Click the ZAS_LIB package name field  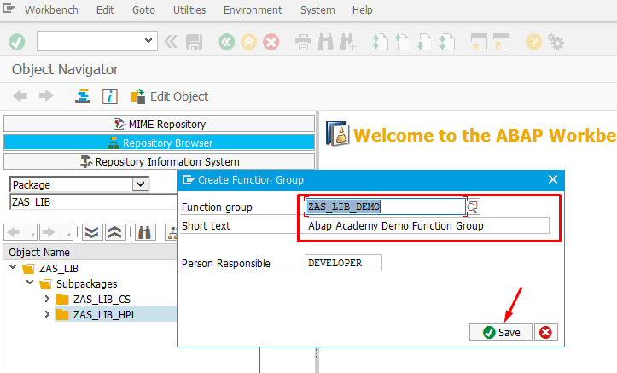pyautogui.click(x=93, y=201)
